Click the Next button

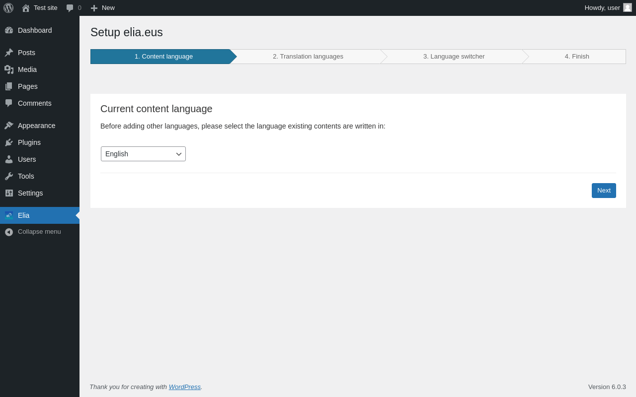(604, 191)
